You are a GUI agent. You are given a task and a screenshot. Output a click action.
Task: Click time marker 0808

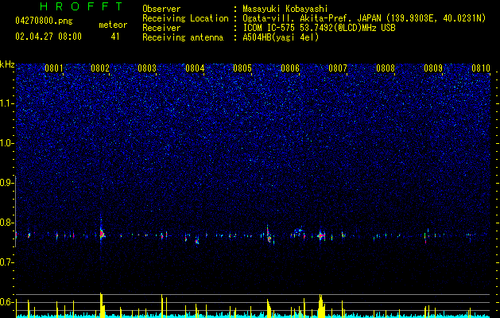[x=386, y=68]
